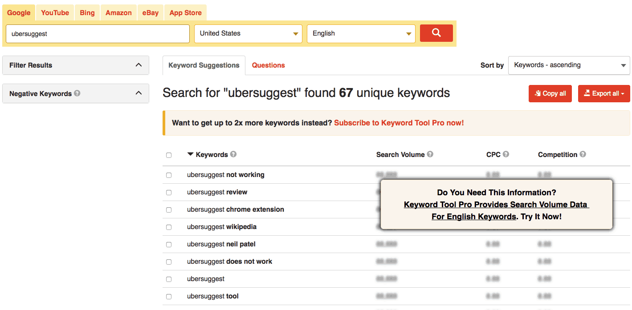Screen dimensions: 632x310
Task: Tick the plain "ubersuggest" keyword checkbox
Action: point(169,279)
